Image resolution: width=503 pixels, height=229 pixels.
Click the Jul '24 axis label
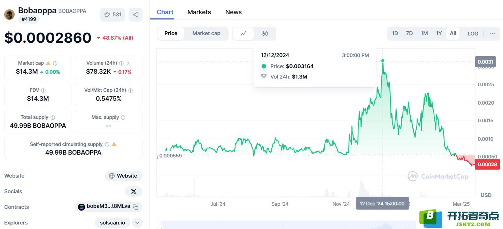click(218, 204)
